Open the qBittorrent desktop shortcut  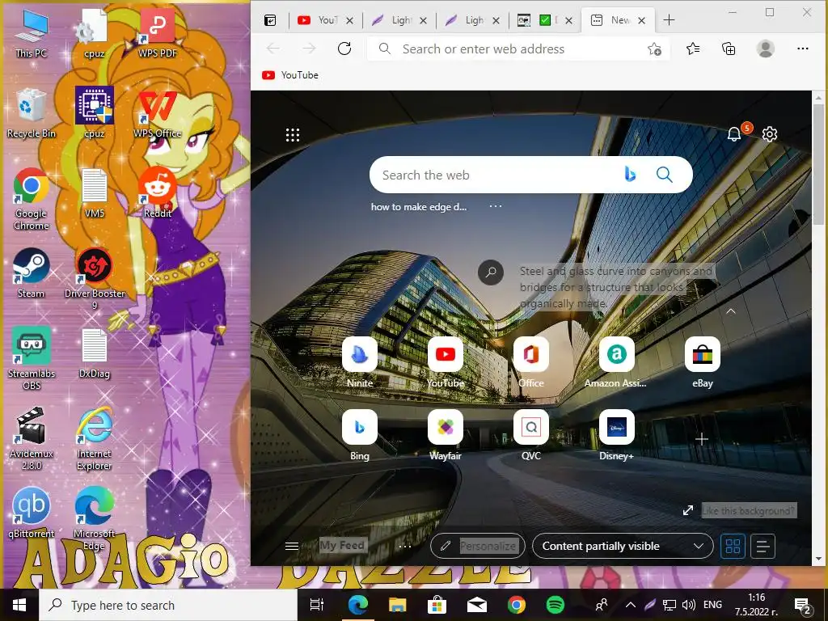click(32, 512)
